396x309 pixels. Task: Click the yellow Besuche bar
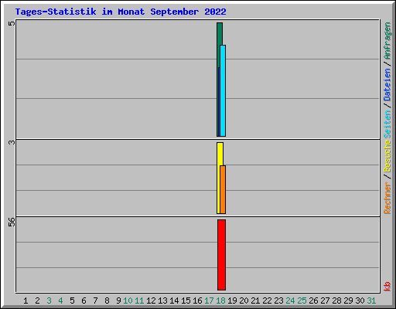[x=219, y=178]
